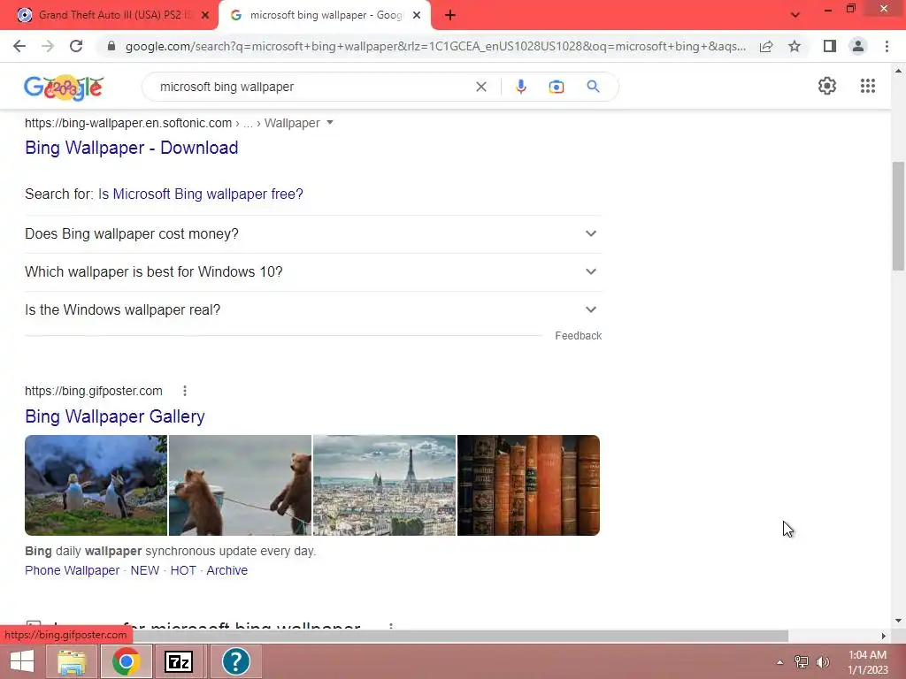Screen dimensions: 906x679
Task: Open the bears wallpaper thumbnail
Action: (240, 485)
